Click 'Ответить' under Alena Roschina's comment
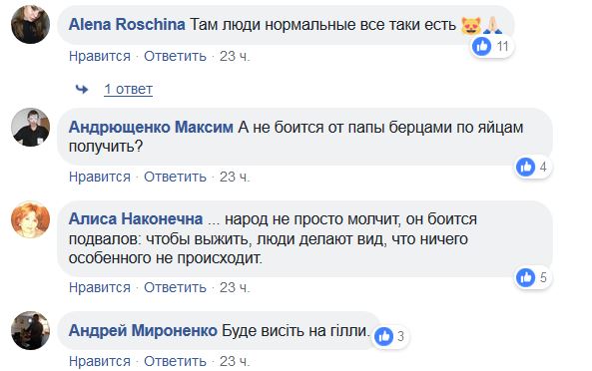 (175, 57)
